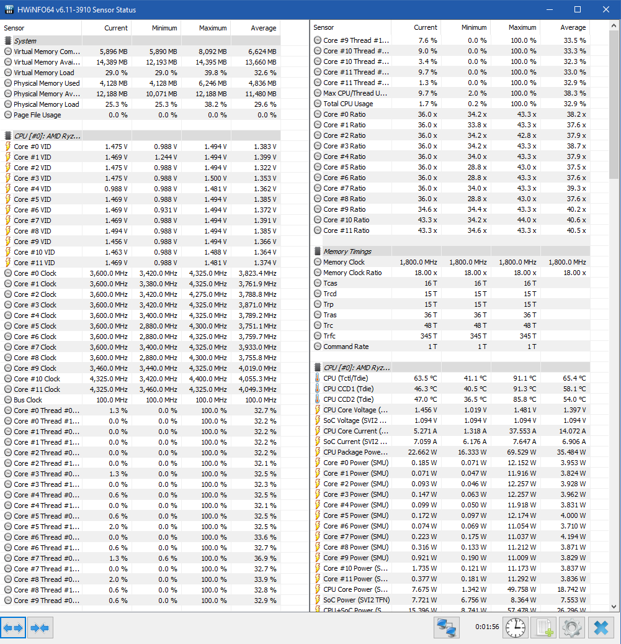Click the Core #0 VID lightning icon
The height and width of the screenshot is (644, 621).
click(8, 146)
